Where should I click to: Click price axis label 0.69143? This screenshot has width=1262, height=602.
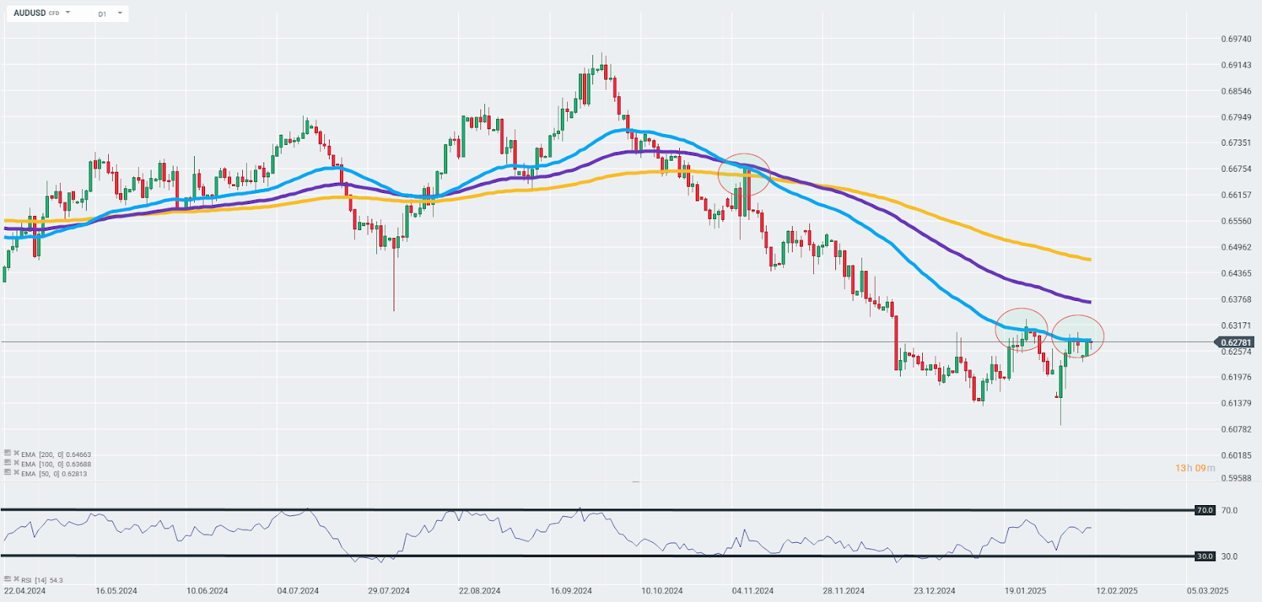(x=1236, y=65)
